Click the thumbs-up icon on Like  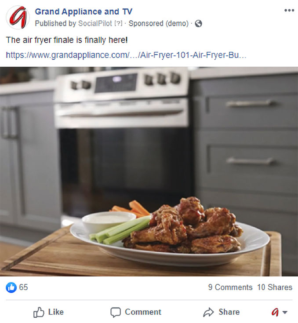pyautogui.click(x=39, y=312)
